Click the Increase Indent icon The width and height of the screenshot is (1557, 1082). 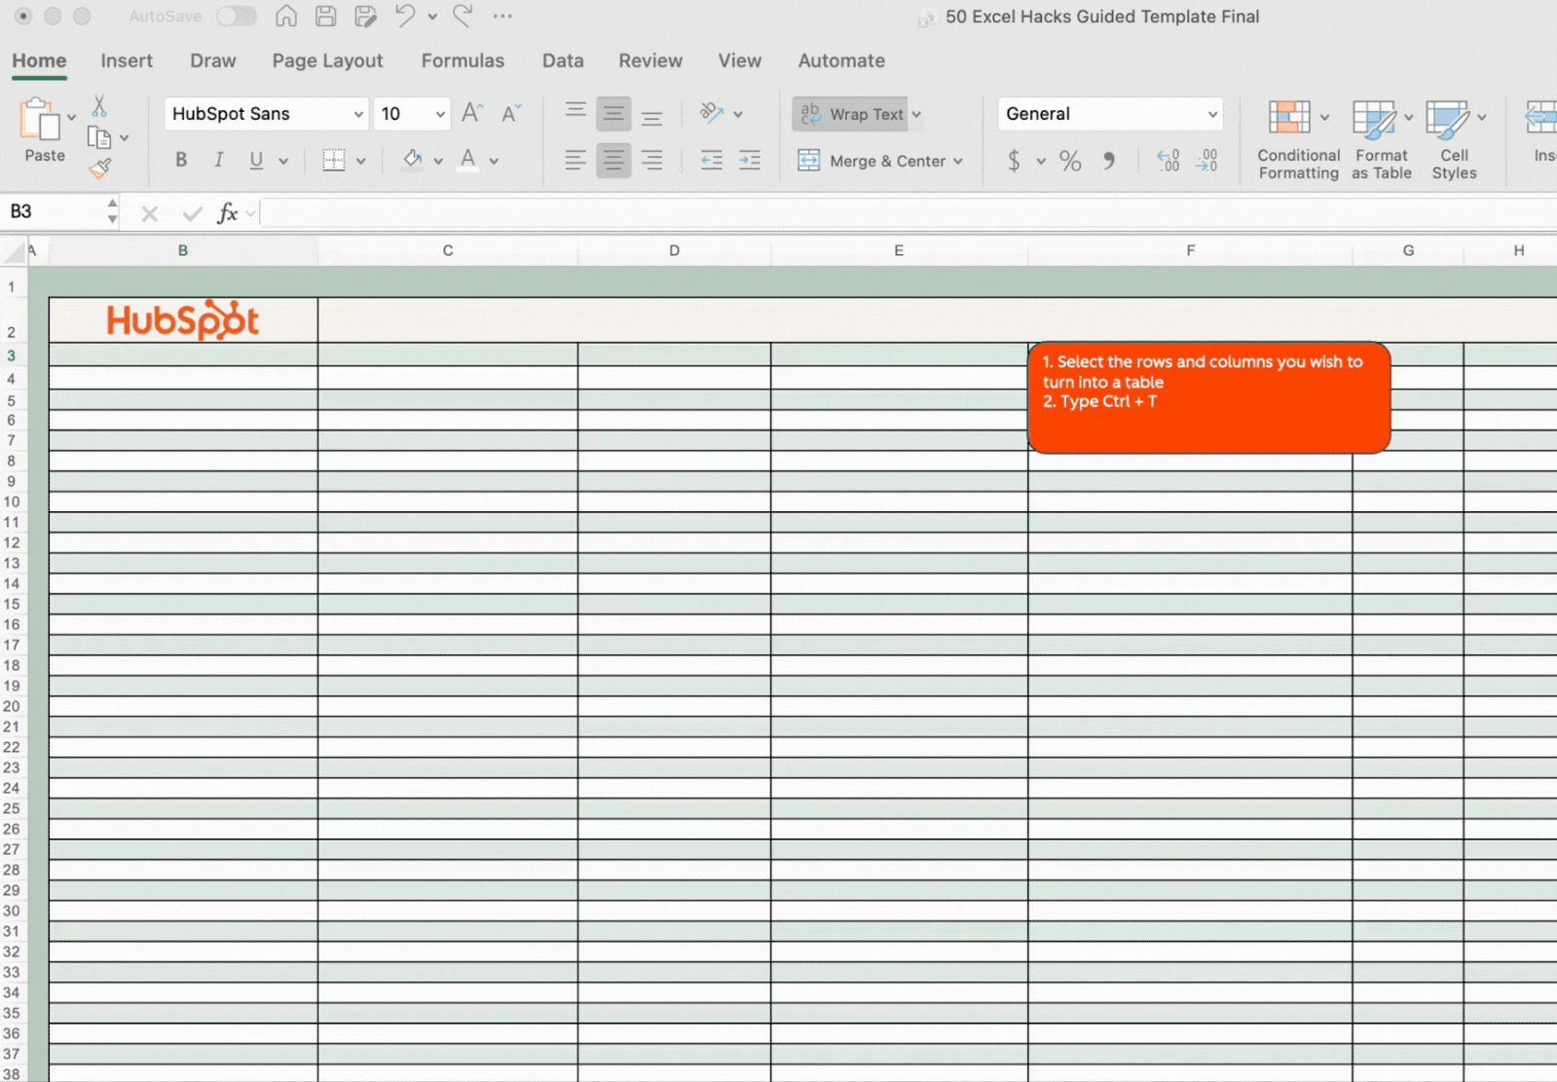click(x=749, y=161)
